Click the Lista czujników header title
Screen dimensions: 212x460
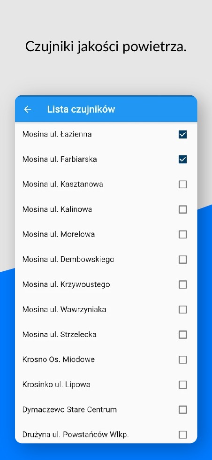[x=81, y=109]
